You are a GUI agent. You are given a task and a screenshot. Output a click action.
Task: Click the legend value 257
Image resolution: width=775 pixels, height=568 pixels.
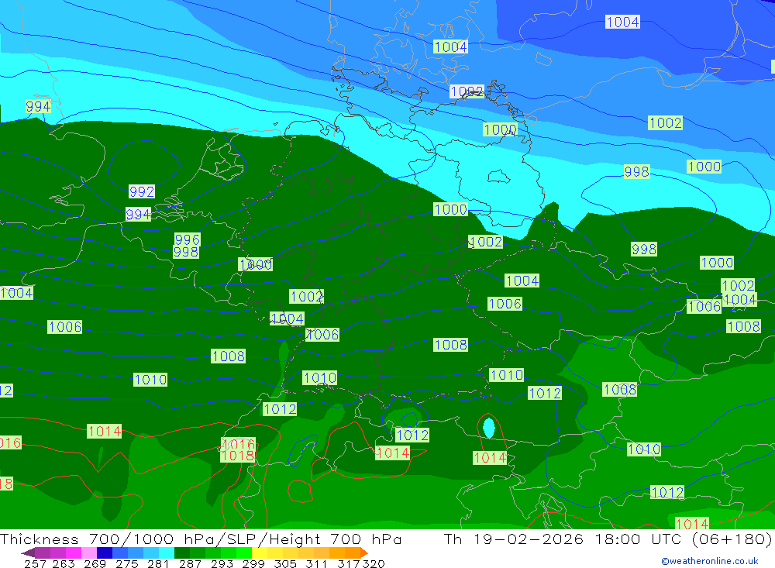pos(35,563)
